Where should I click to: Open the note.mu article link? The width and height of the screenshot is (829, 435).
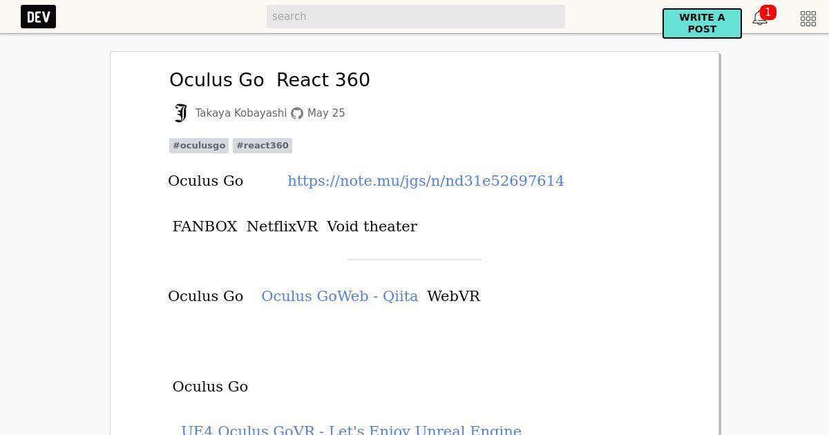tap(426, 181)
